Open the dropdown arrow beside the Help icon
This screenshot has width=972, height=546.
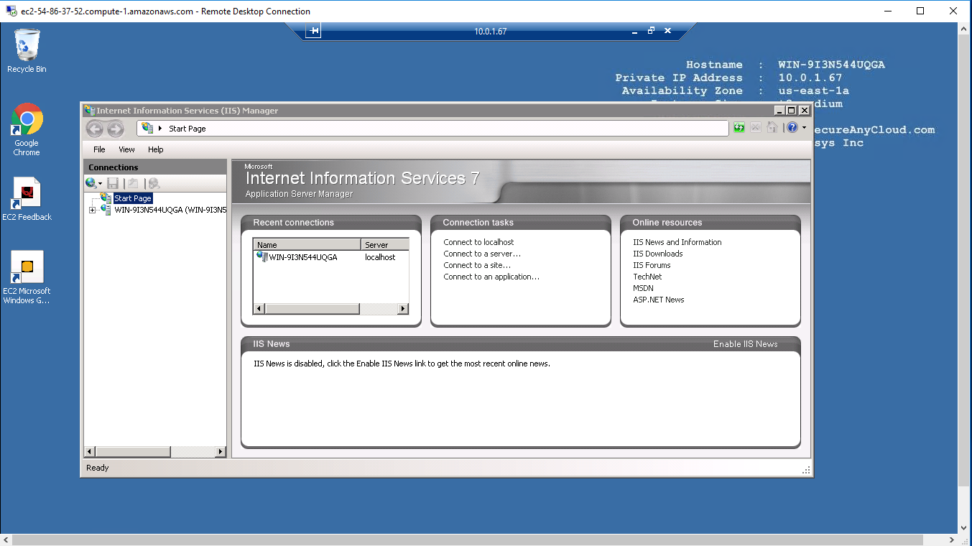804,128
